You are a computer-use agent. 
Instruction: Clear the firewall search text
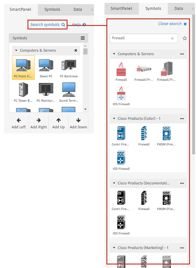pyautogui.click(x=172, y=38)
